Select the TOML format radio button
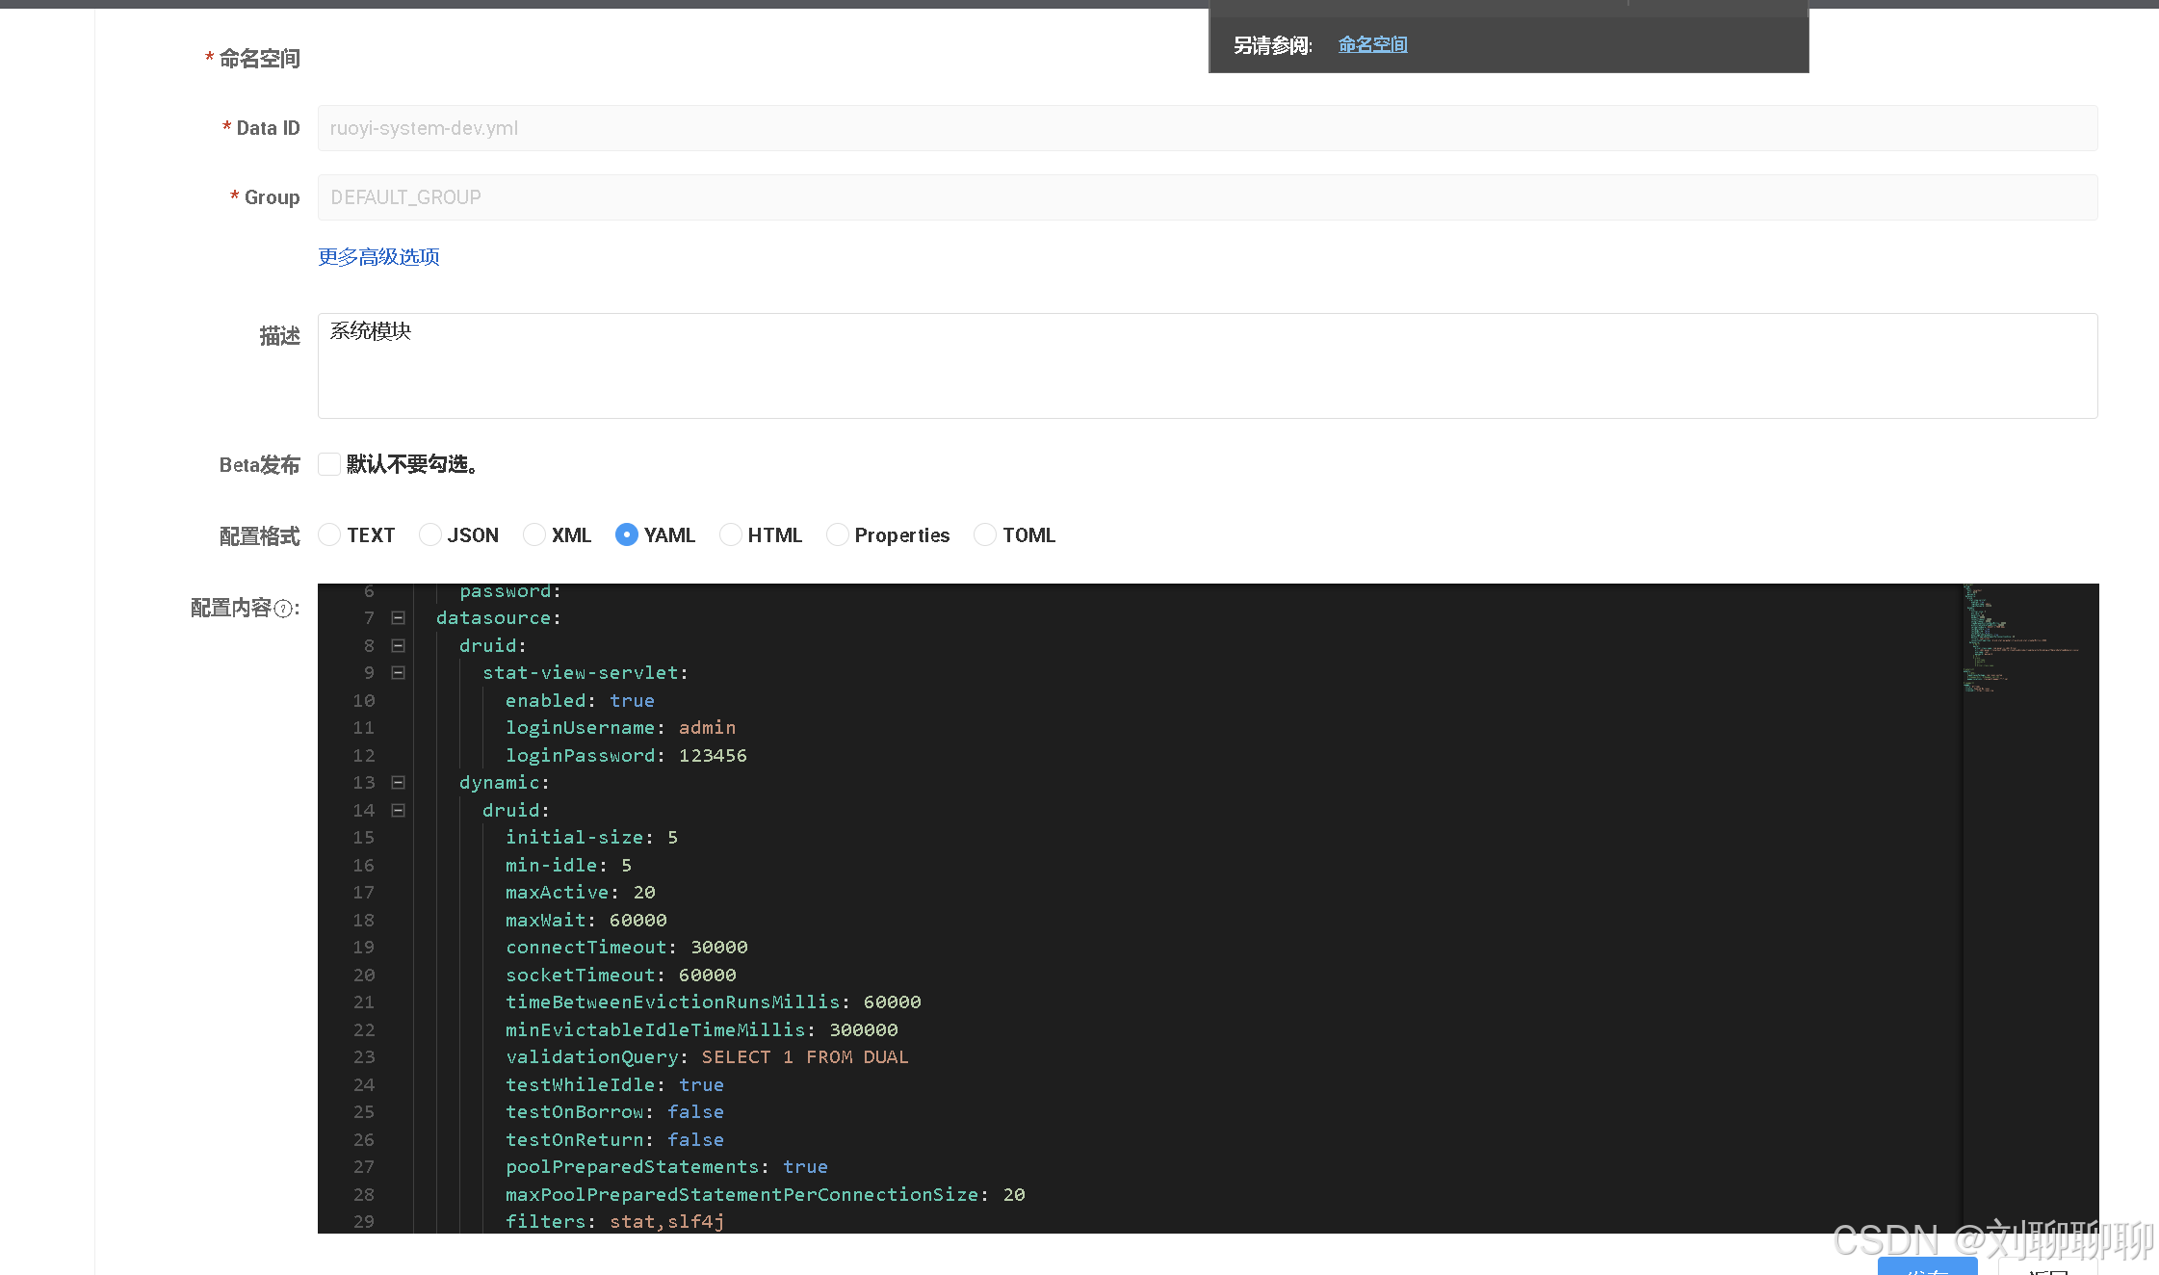This screenshot has width=2159, height=1275. tap(985, 534)
